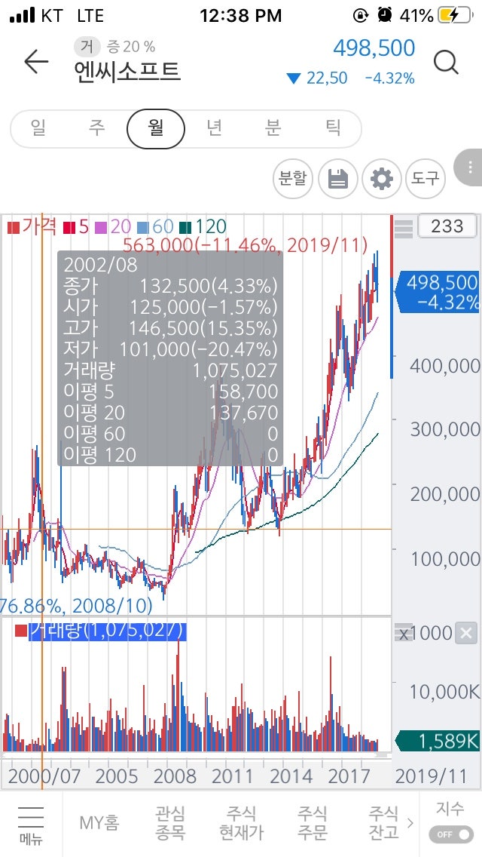The image size is (482, 857).
Task: Toggle the 지수 OFF switch
Action: [451, 834]
